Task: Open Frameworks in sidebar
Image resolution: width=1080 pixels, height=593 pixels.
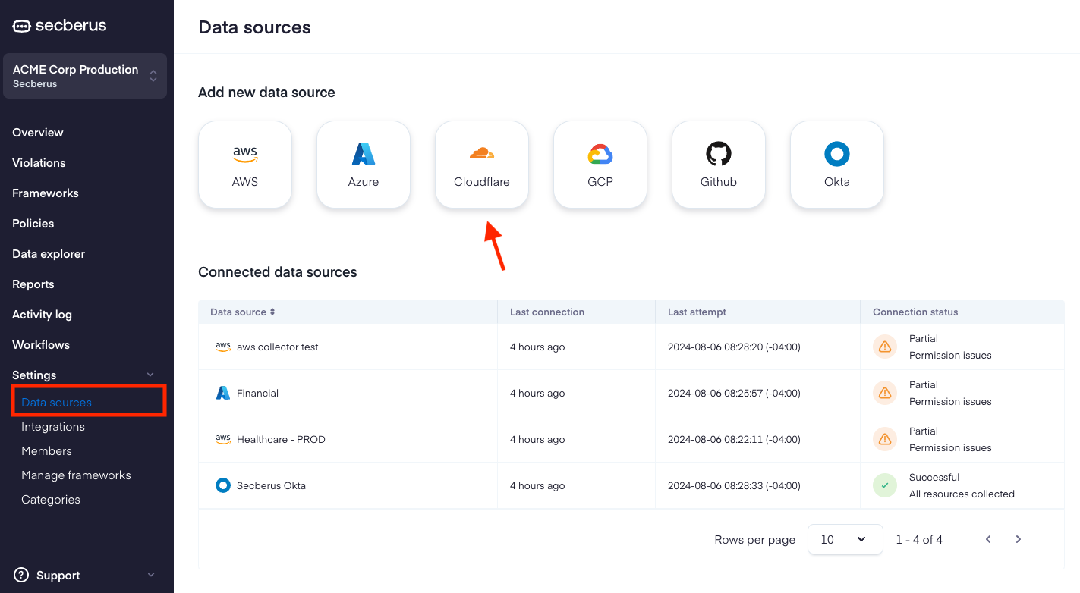Action: (x=46, y=193)
